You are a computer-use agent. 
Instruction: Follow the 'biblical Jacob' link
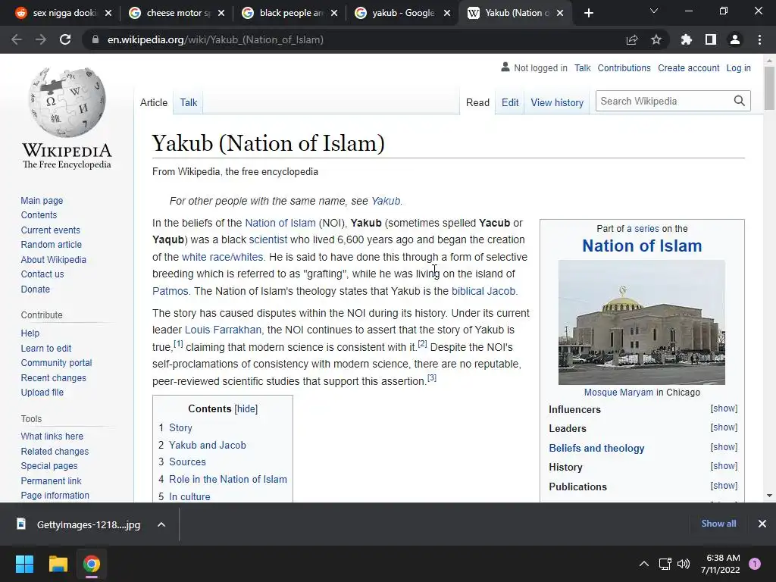pos(483,291)
